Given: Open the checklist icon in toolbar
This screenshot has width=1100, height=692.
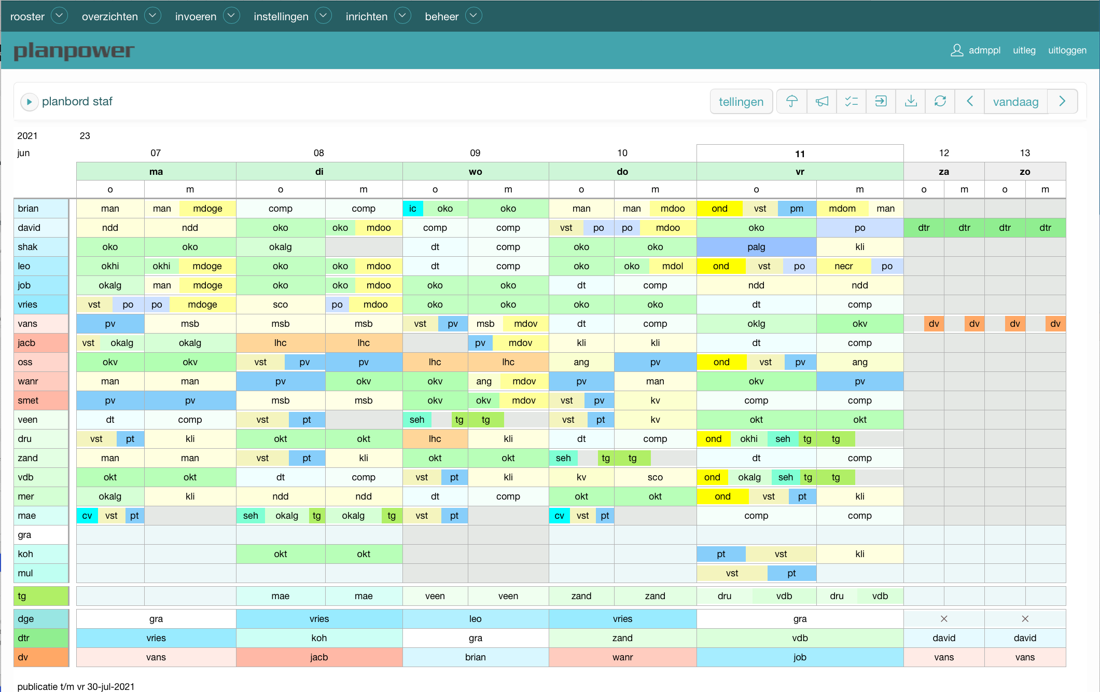Looking at the screenshot, I should click(851, 101).
